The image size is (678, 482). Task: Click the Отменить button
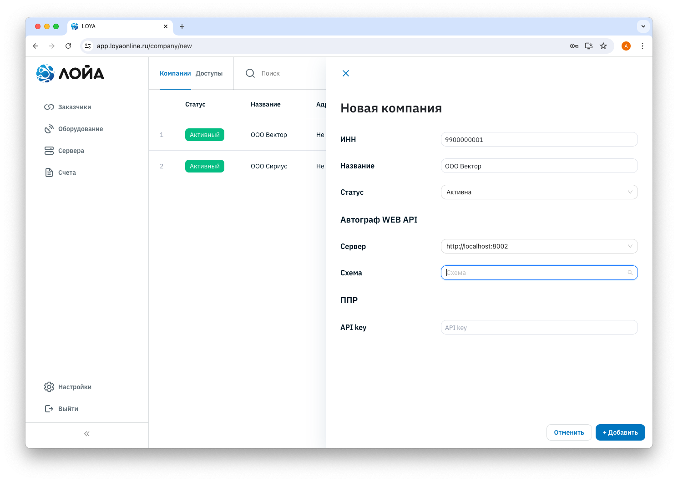(569, 432)
